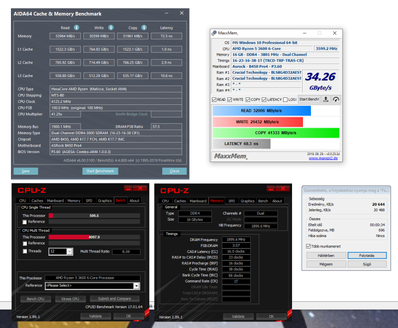Click the DRAM Frequency 1899.6 MHz field
This screenshot has width=398, height=328.
tap(236, 240)
